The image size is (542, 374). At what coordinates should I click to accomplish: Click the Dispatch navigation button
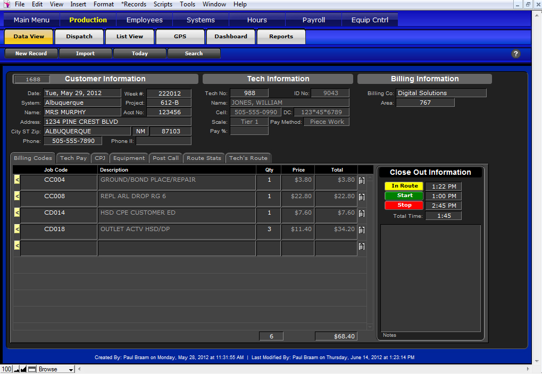tap(79, 37)
